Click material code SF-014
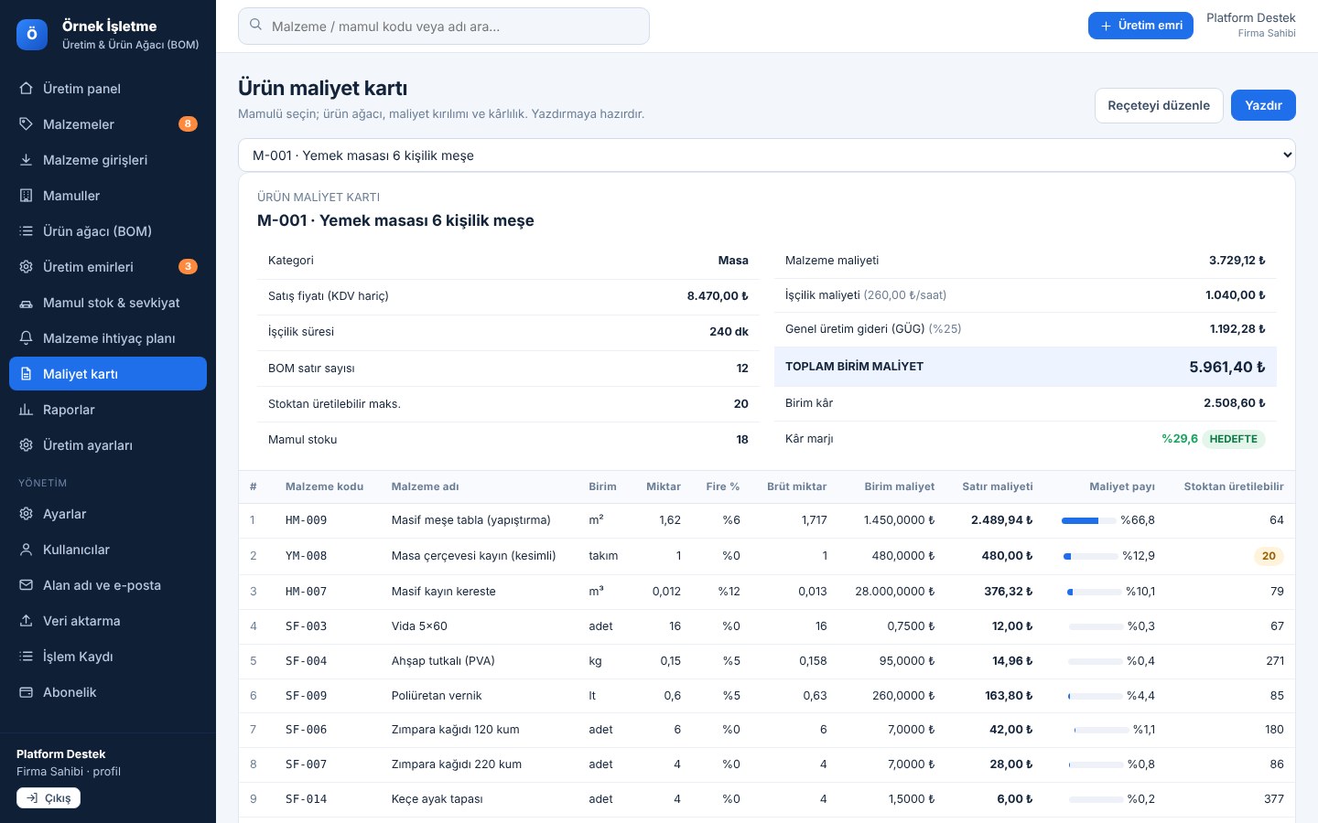Screen dimensions: 1318x823 click(x=306, y=799)
